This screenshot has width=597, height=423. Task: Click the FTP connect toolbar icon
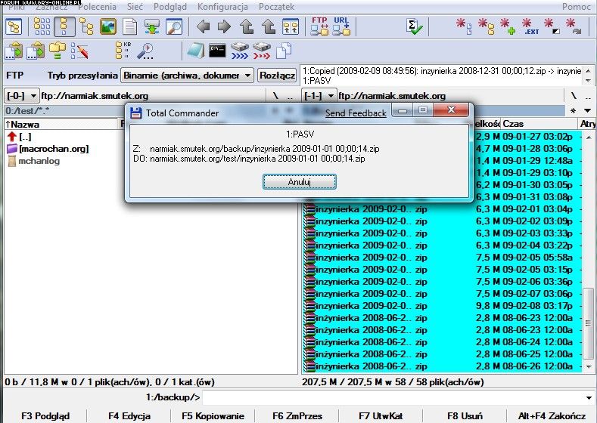point(319,26)
